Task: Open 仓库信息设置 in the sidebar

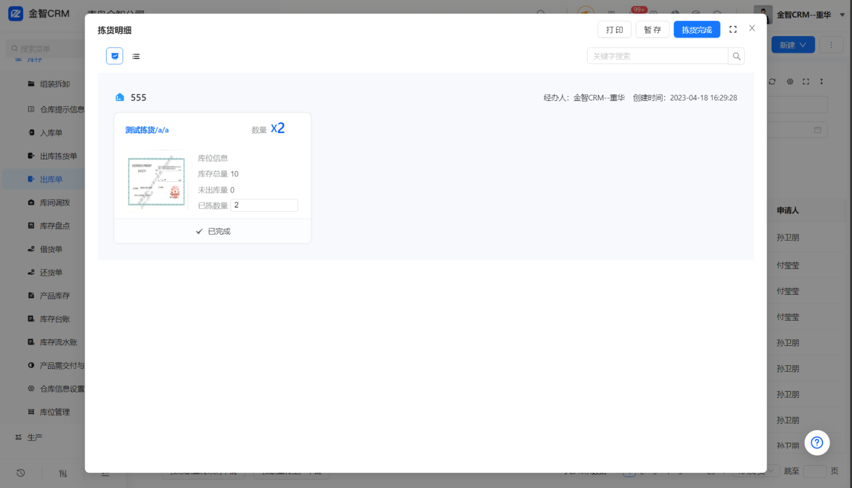Action: (62, 389)
